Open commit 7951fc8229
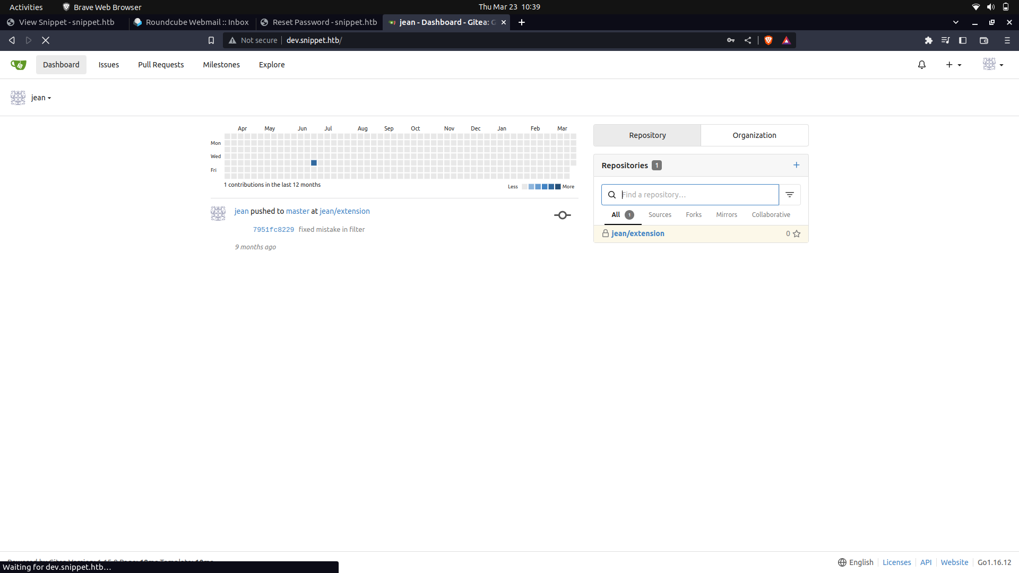This screenshot has width=1019, height=573. click(273, 229)
